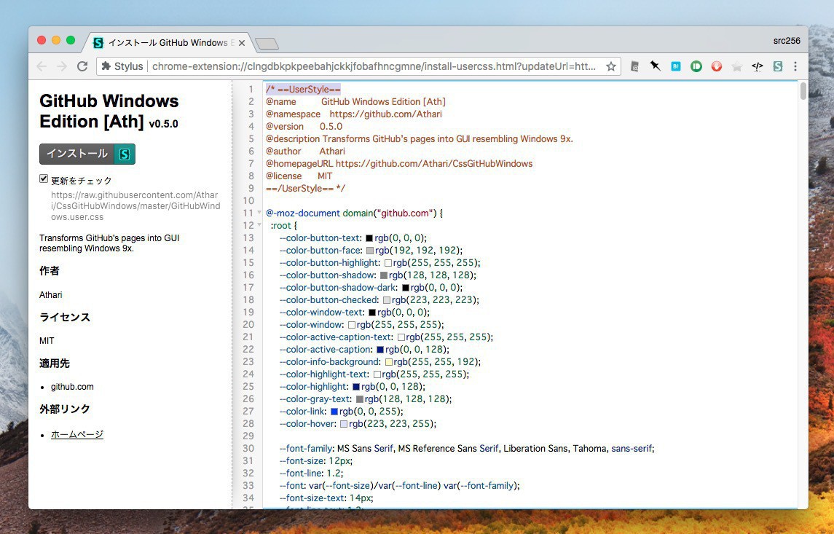
Task: Open the Pushbullet green extension icon
Action: point(696,66)
